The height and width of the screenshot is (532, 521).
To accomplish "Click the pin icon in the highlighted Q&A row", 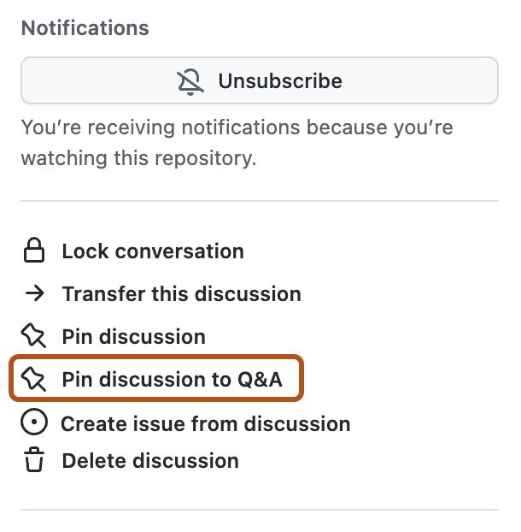I will pyautogui.click(x=34, y=380).
